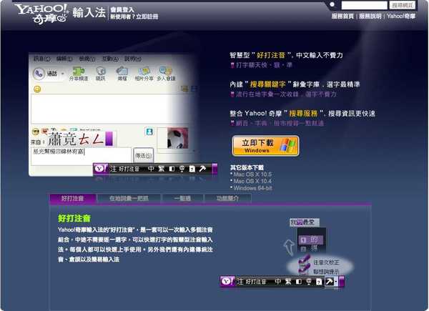Screen dimensions: 429x311
Task: Open the 會員登入 link
Action: coord(122,10)
